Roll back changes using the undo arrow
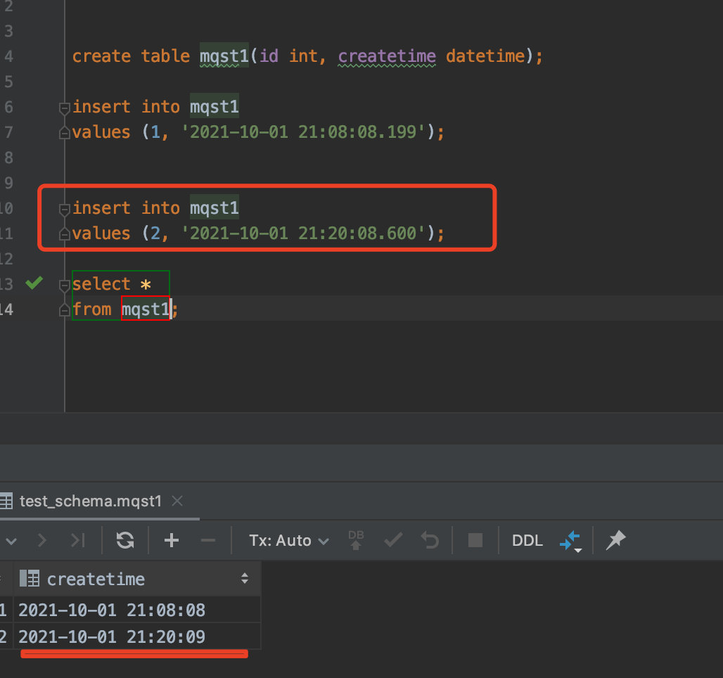This screenshot has width=723, height=678. click(429, 540)
